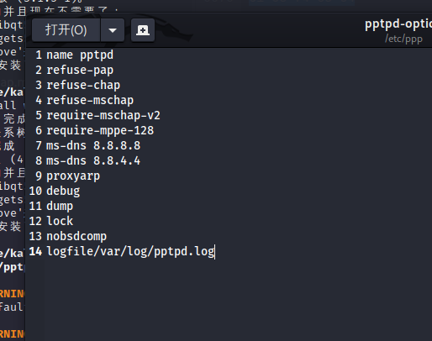Click the refuse-pap text line
This screenshot has height=341, width=432.
[x=80, y=70]
